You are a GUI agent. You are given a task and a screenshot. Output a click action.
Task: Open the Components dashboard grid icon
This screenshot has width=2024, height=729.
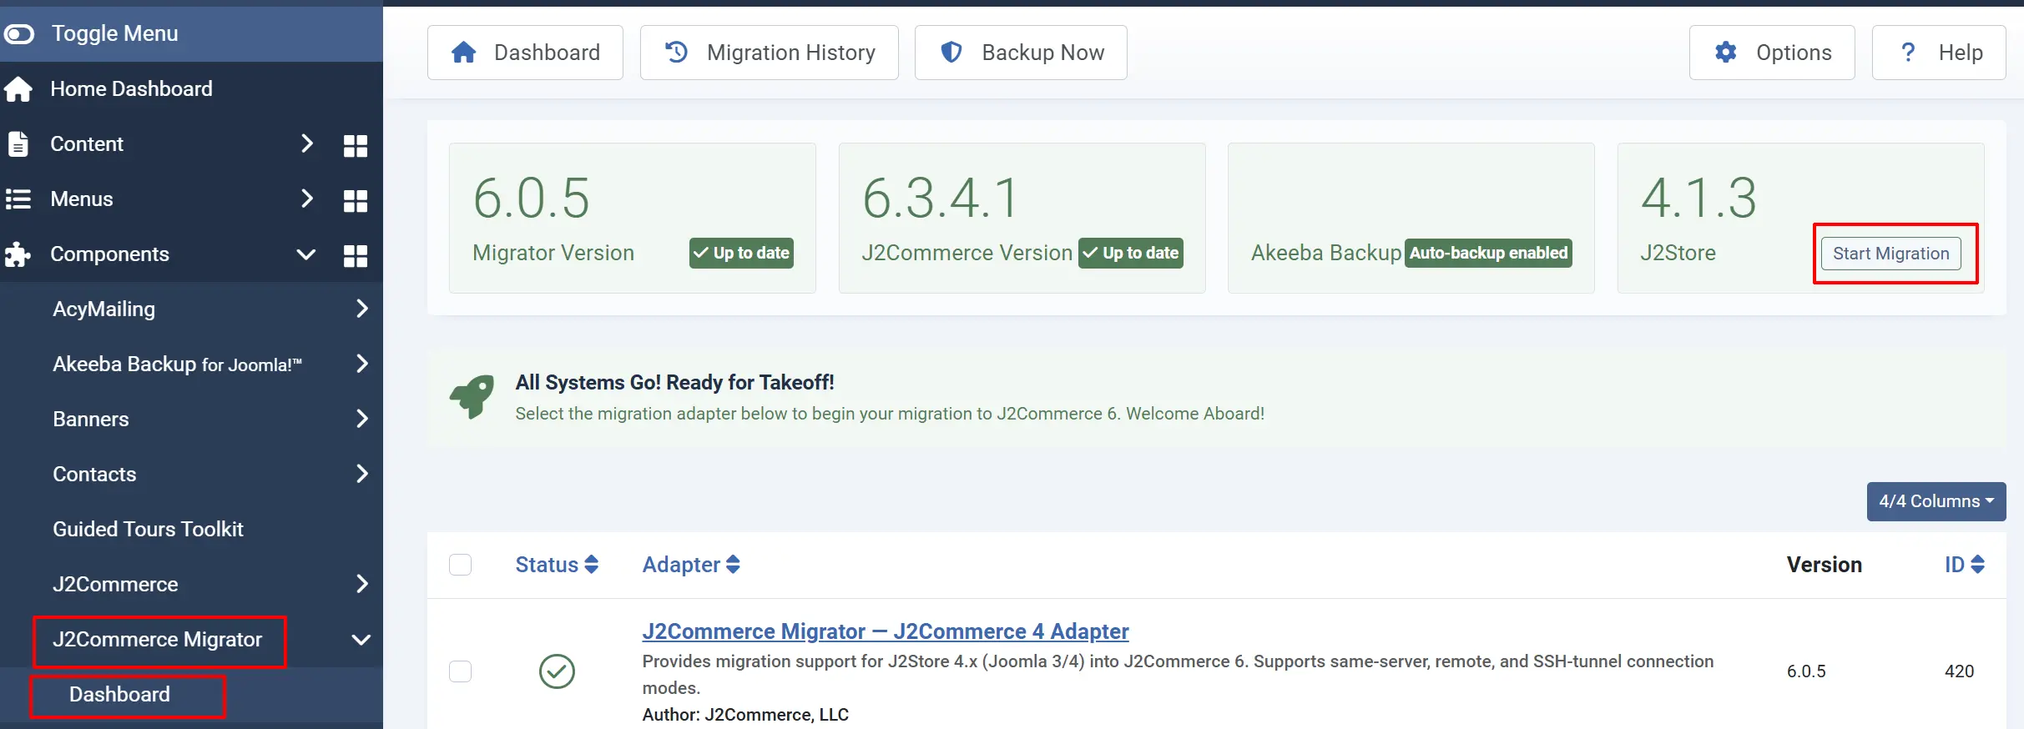[356, 256]
